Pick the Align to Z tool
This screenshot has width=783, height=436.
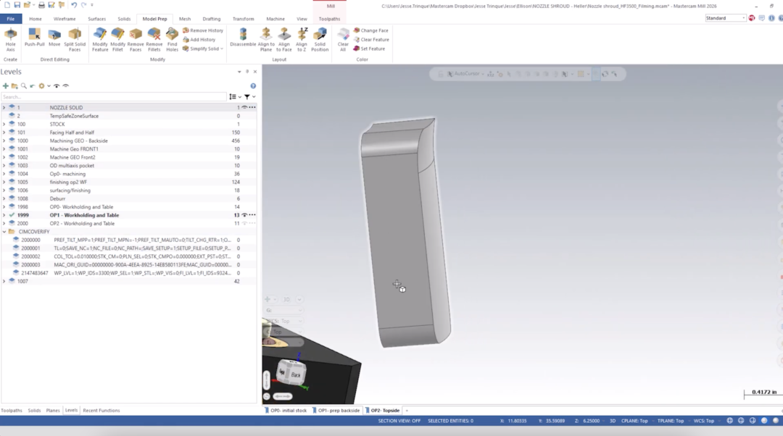(302, 39)
